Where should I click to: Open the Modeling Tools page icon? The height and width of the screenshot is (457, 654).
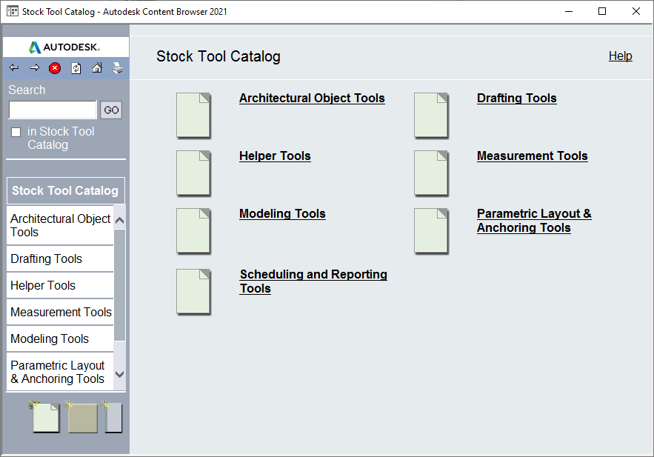(x=193, y=230)
